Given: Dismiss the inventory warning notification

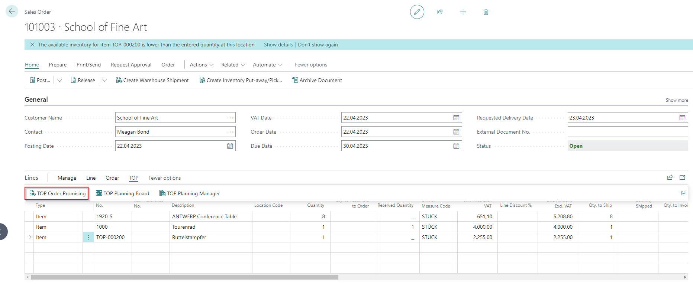Looking at the screenshot, I should [32, 45].
